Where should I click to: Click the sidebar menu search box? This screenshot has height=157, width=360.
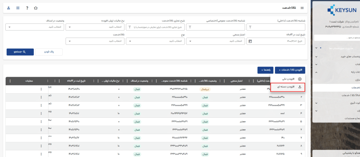tap(337, 37)
